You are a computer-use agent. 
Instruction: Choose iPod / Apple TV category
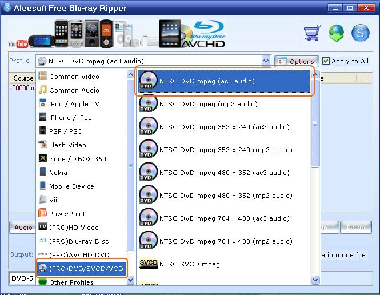(x=81, y=103)
